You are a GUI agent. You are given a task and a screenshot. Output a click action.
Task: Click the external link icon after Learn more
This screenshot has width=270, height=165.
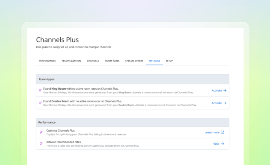[222, 132]
